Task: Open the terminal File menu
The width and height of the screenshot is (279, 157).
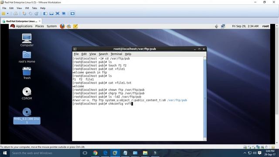Action: tap(76, 54)
